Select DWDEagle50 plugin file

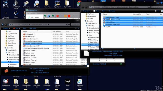29,34
